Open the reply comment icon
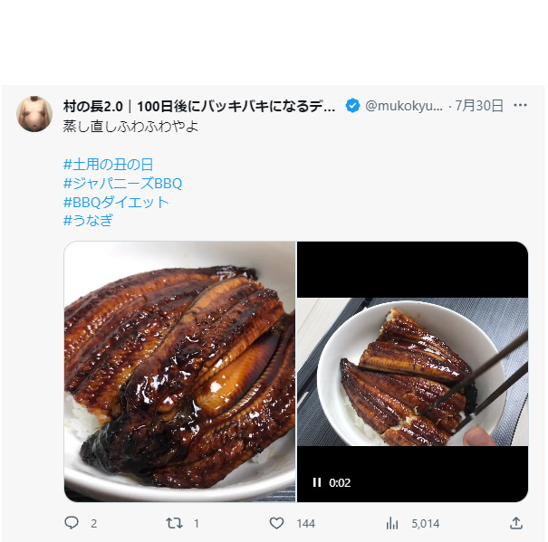The width and height of the screenshot is (548, 542). point(72,523)
